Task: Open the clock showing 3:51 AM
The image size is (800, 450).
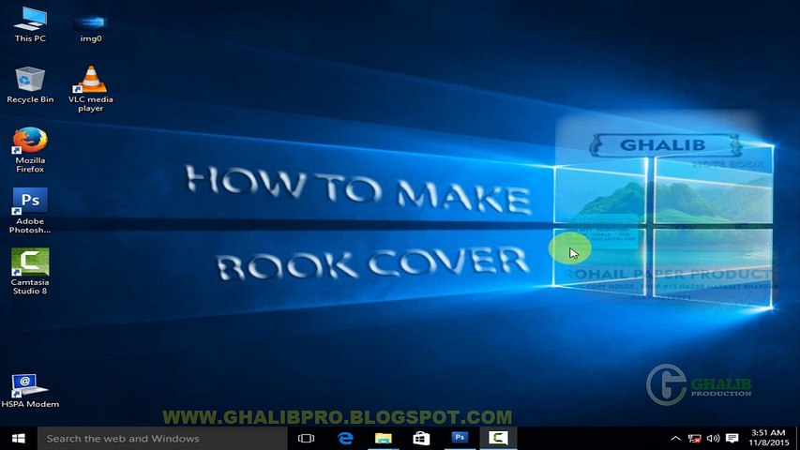Action: point(769,438)
